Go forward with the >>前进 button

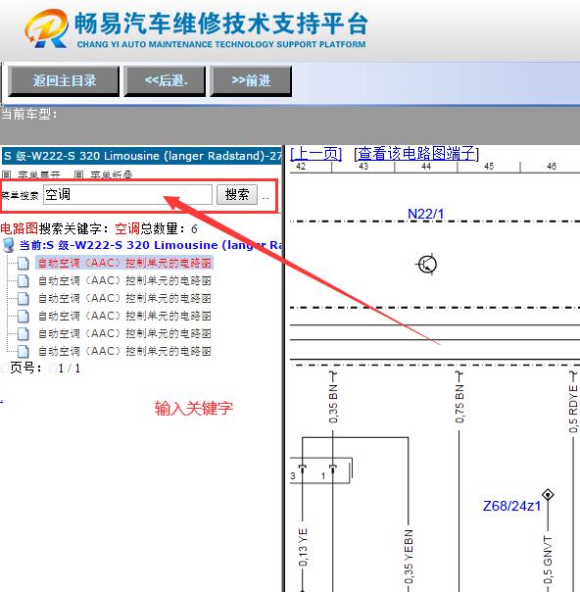click(x=251, y=81)
